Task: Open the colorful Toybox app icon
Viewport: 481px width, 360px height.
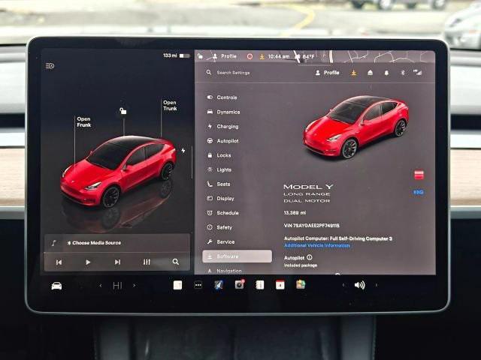Action: pyautogui.click(x=301, y=285)
